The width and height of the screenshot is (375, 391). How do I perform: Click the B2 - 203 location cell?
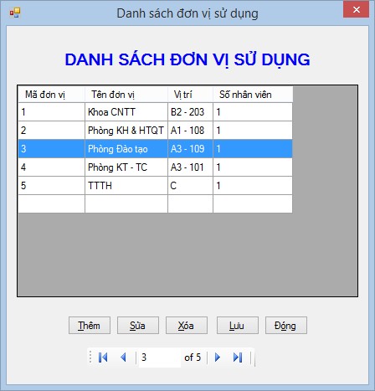pos(190,112)
